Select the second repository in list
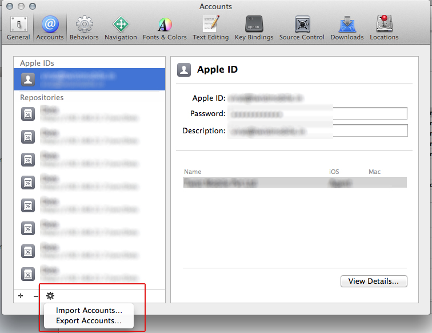 coord(89,137)
